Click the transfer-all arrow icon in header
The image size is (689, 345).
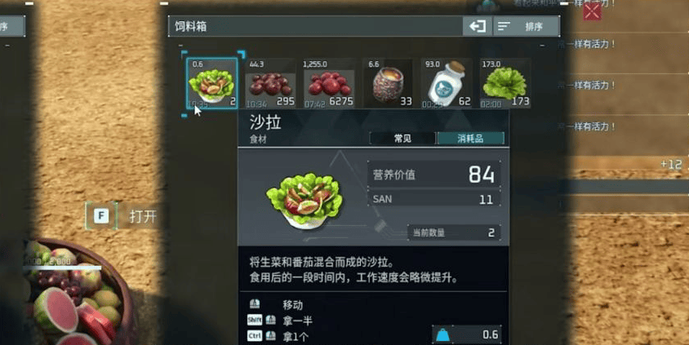478,26
